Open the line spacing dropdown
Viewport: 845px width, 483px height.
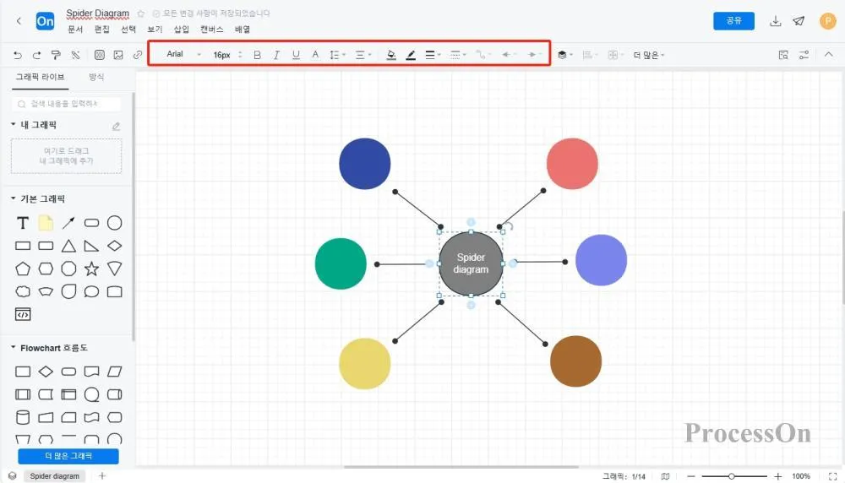[337, 55]
